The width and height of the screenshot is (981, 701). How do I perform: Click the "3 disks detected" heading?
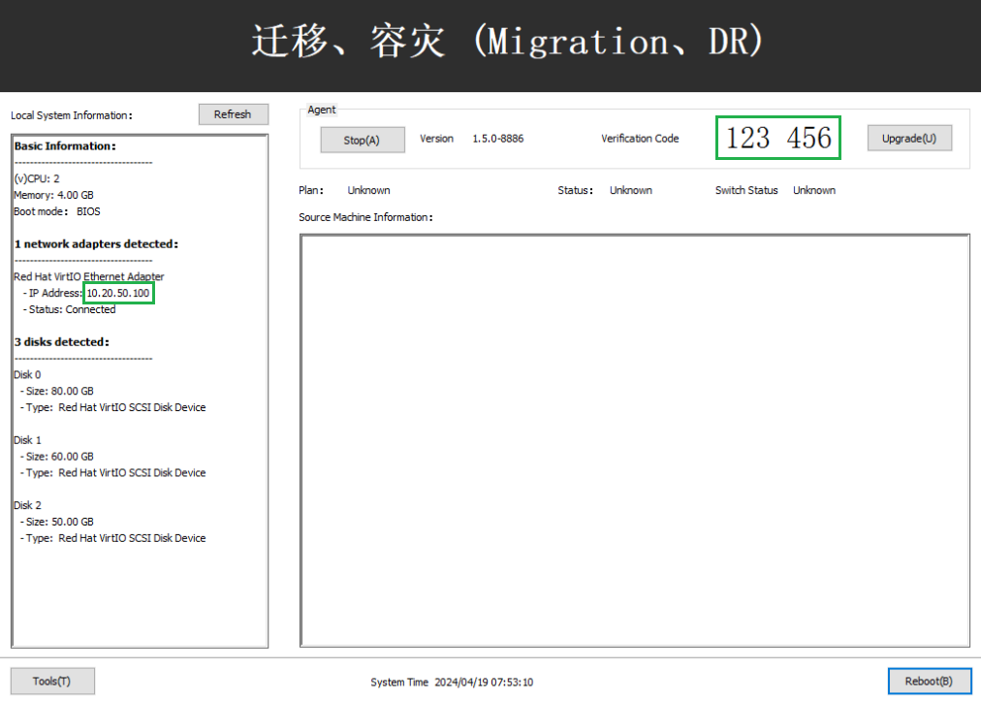[x=61, y=341]
